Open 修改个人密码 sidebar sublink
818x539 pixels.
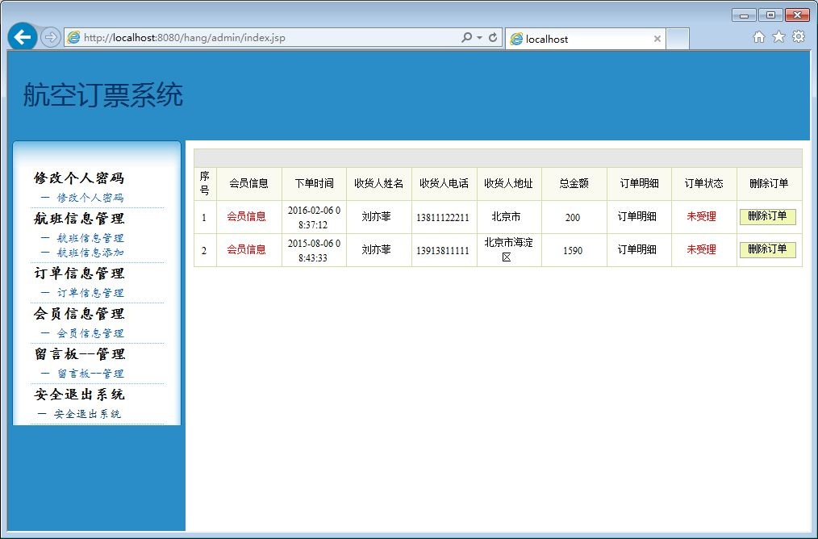tap(90, 198)
